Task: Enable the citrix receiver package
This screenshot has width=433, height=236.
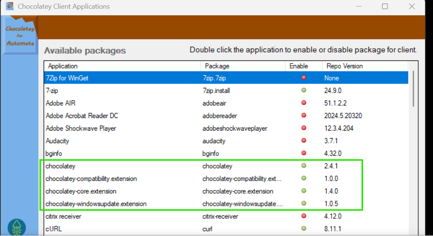Action: tap(303, 216)
